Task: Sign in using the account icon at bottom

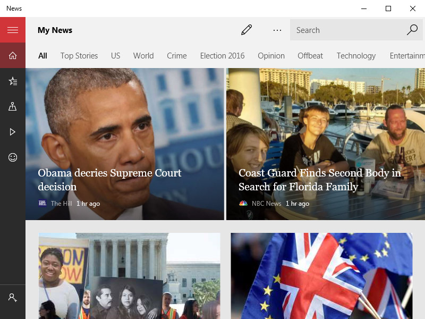Action: (x=12, y=298)
